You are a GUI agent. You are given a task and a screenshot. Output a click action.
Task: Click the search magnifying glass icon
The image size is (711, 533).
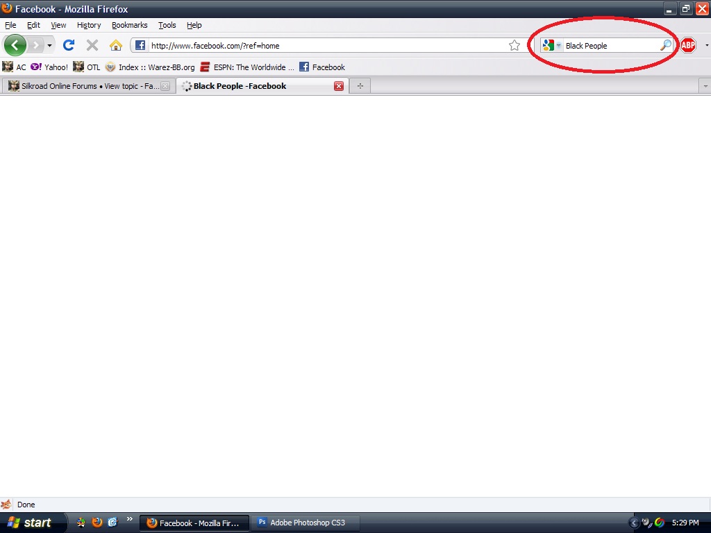(665, 45)
